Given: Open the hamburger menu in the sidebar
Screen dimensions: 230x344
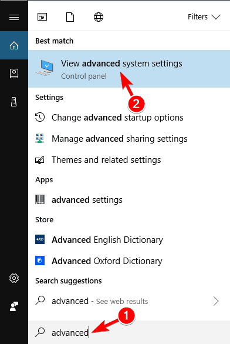Looking at the screenshot, I should [14, 17].
